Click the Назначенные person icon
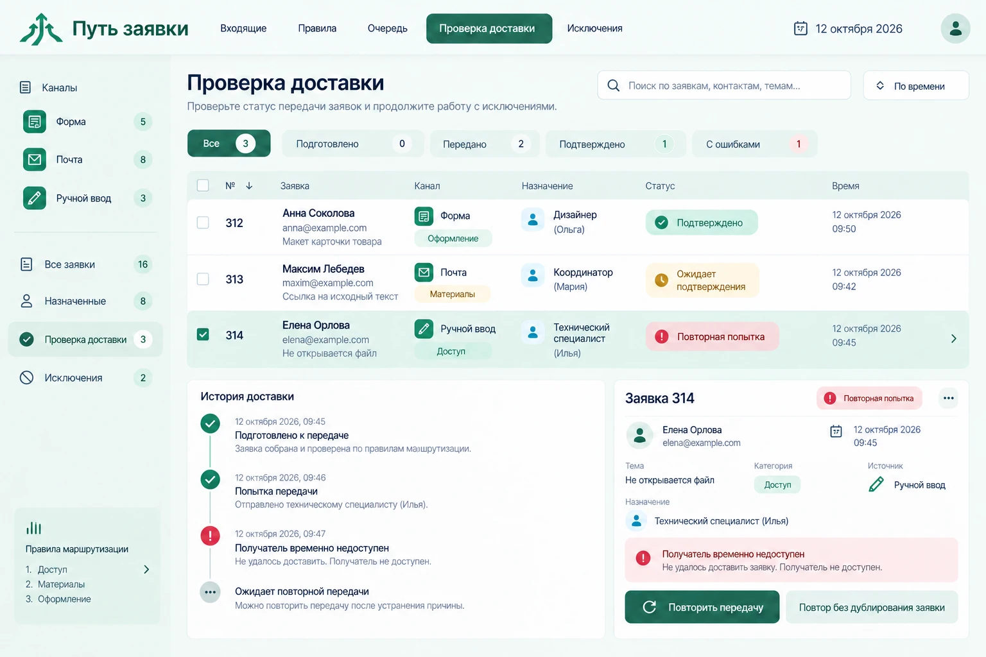986x657 pixels. (26, 301)
